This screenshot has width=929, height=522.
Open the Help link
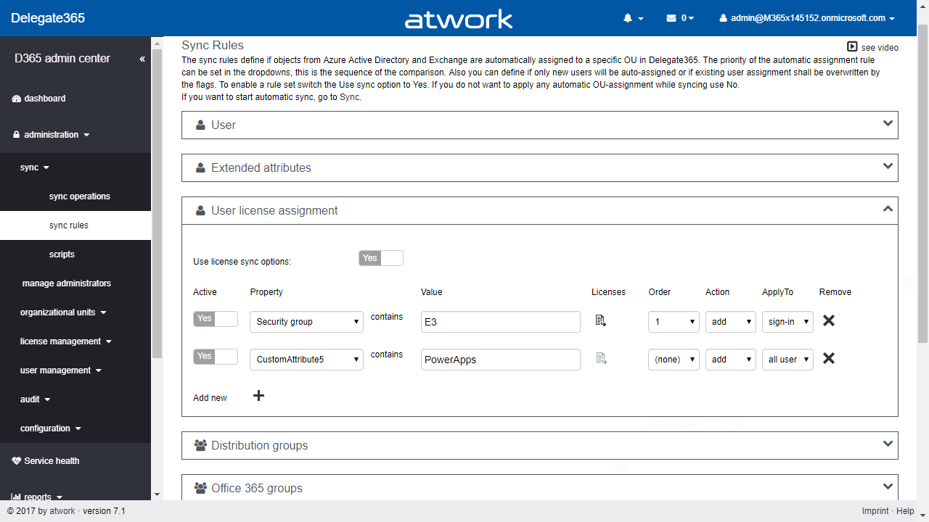[x=905, y=511]
